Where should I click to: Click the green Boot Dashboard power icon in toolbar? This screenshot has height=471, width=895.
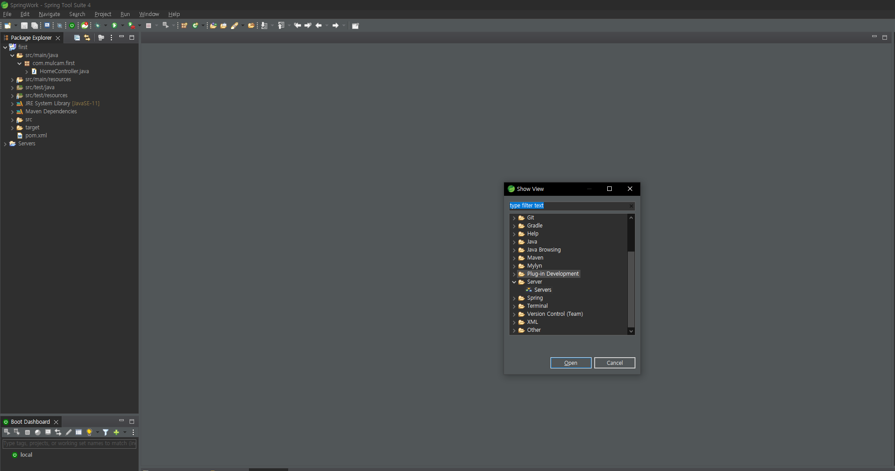[72, 25]
